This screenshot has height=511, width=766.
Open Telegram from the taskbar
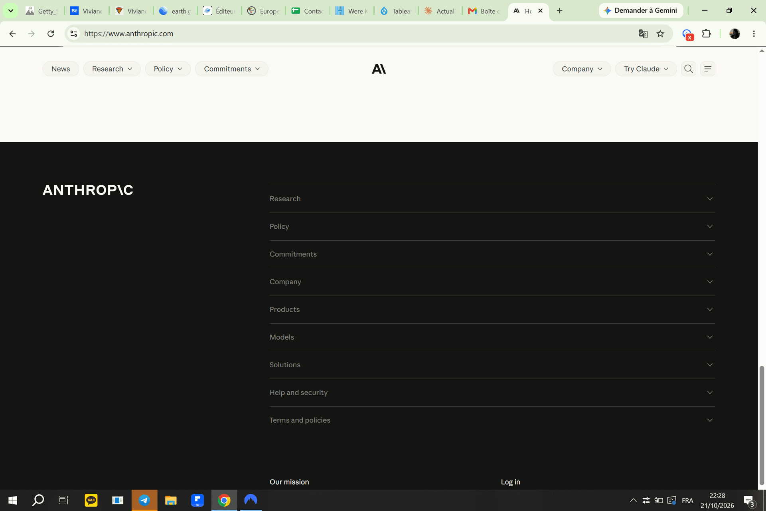coord(144,500)
